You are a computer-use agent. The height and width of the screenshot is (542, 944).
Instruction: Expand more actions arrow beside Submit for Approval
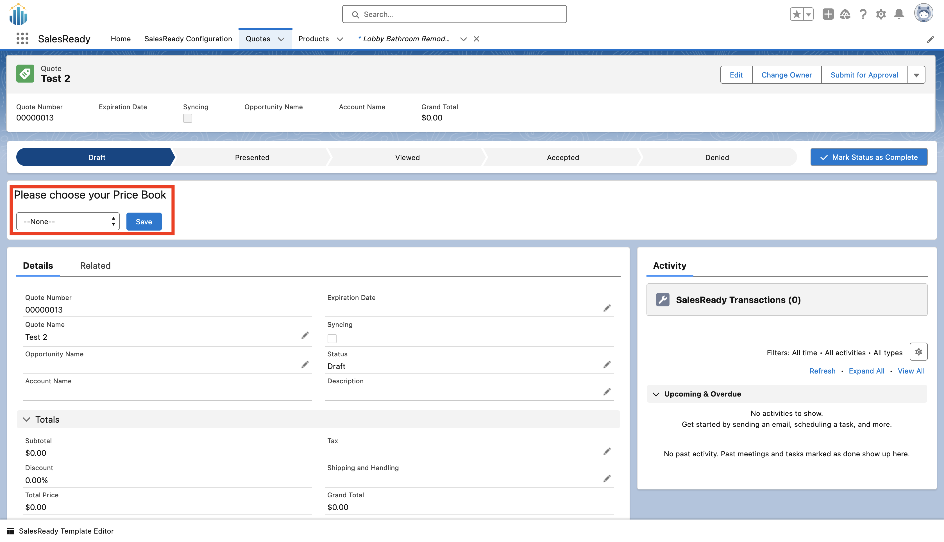click(x=916, y=75)
